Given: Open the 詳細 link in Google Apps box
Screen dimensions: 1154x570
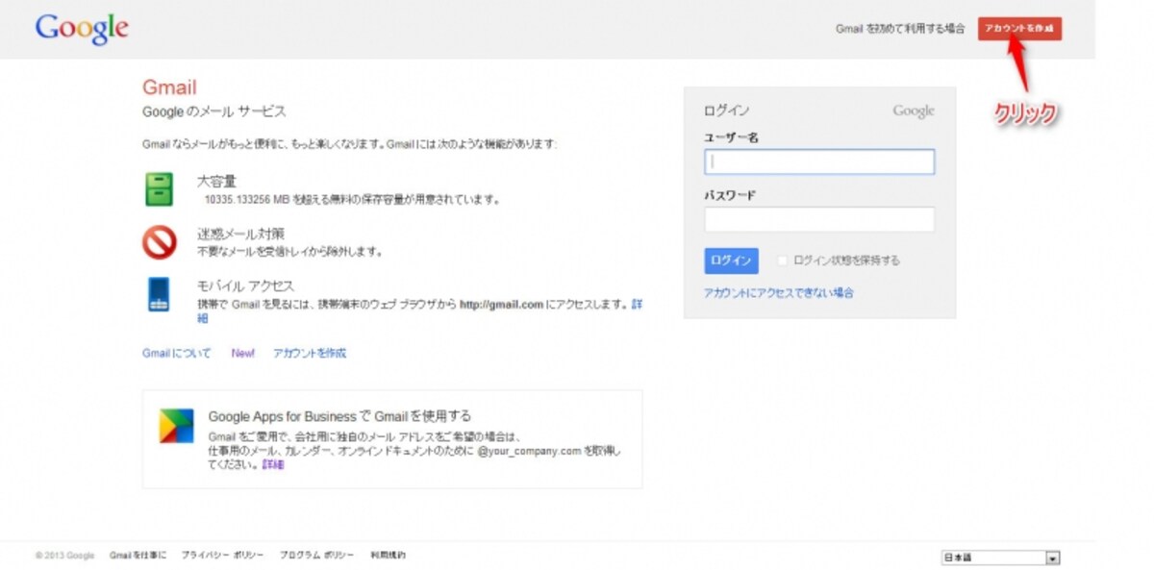Looking at the screenshot, I should coord(273,464).
